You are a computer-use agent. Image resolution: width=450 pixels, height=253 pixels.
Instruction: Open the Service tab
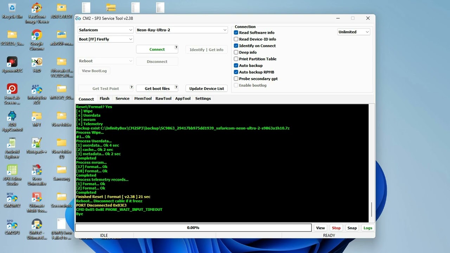point(122,98)
